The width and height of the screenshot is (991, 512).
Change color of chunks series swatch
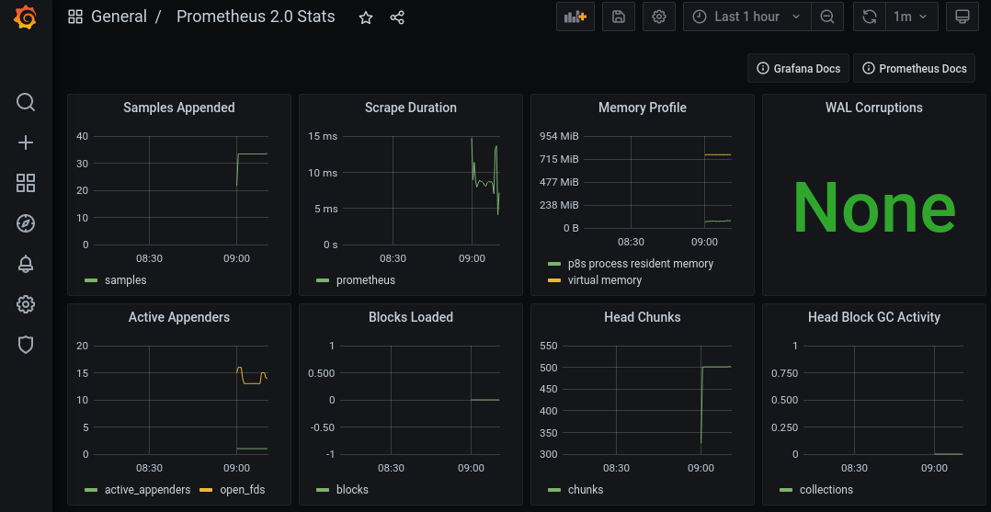[554, 491]
